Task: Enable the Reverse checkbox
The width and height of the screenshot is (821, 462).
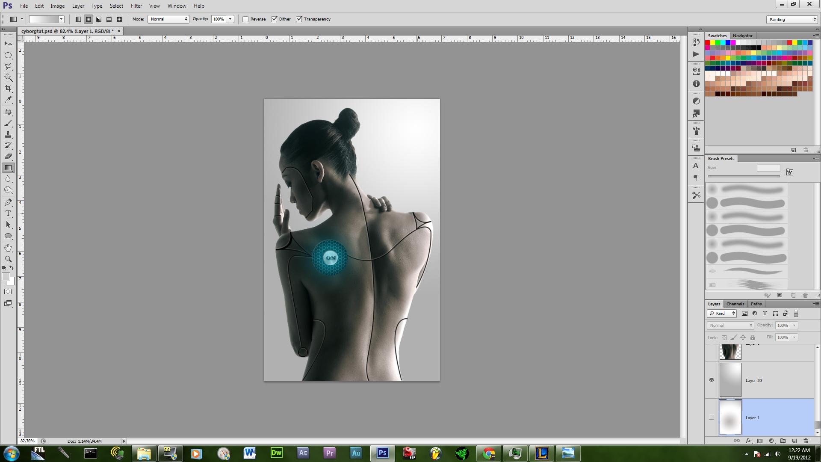Action: coord(245,19)
